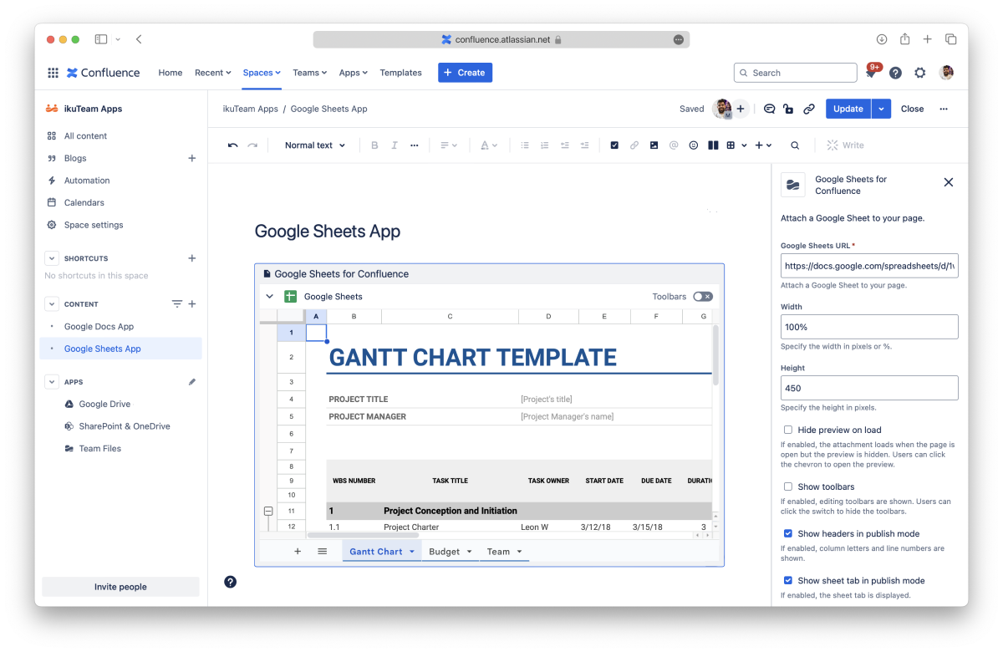1003x652 pixels.
Task: Open insert elements plus dropdown
Action: point(763,145)
